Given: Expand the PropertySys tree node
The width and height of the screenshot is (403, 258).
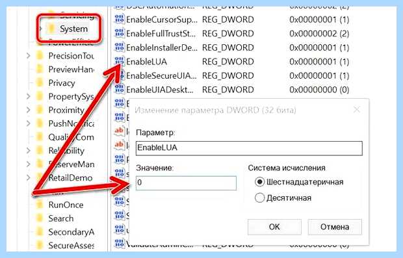Looking at the screenshot, I should [x=29, y=96].
